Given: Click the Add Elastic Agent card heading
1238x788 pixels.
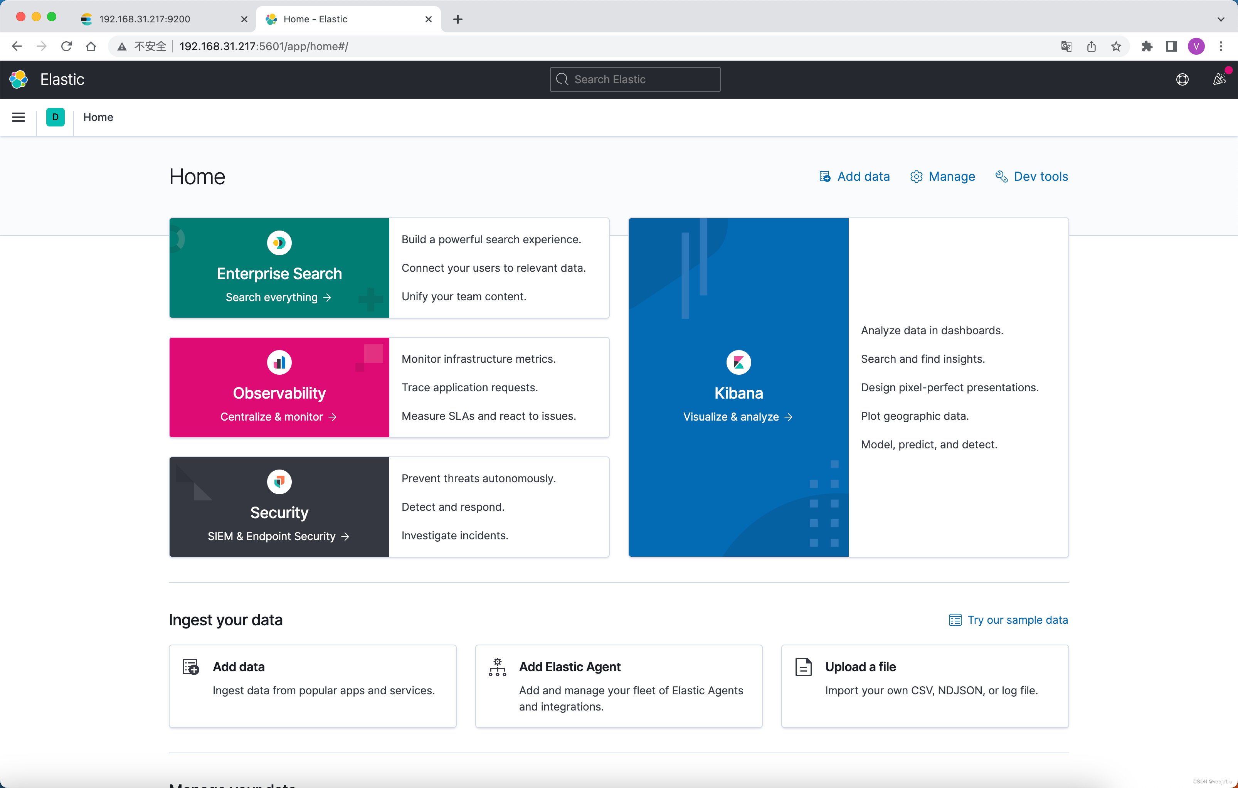Looking at the screenshot, I should pyautogui.click(x=570, y=667).
